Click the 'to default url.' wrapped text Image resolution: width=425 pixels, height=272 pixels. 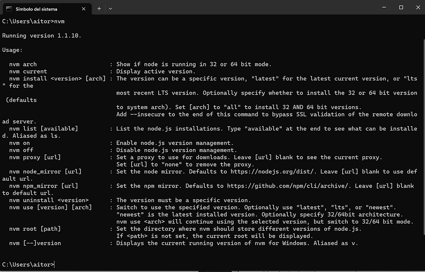(x=28, y=193)
